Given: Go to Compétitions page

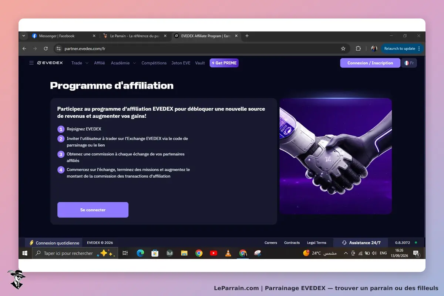Looking at the screenshot, I should click(154, 63).
